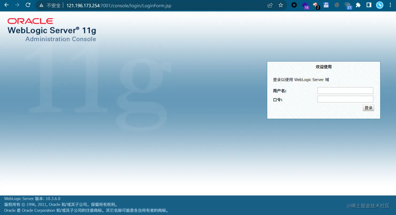Click the WebLogic Server 11g title
396x215 pixels.
[x=52, y=30]
